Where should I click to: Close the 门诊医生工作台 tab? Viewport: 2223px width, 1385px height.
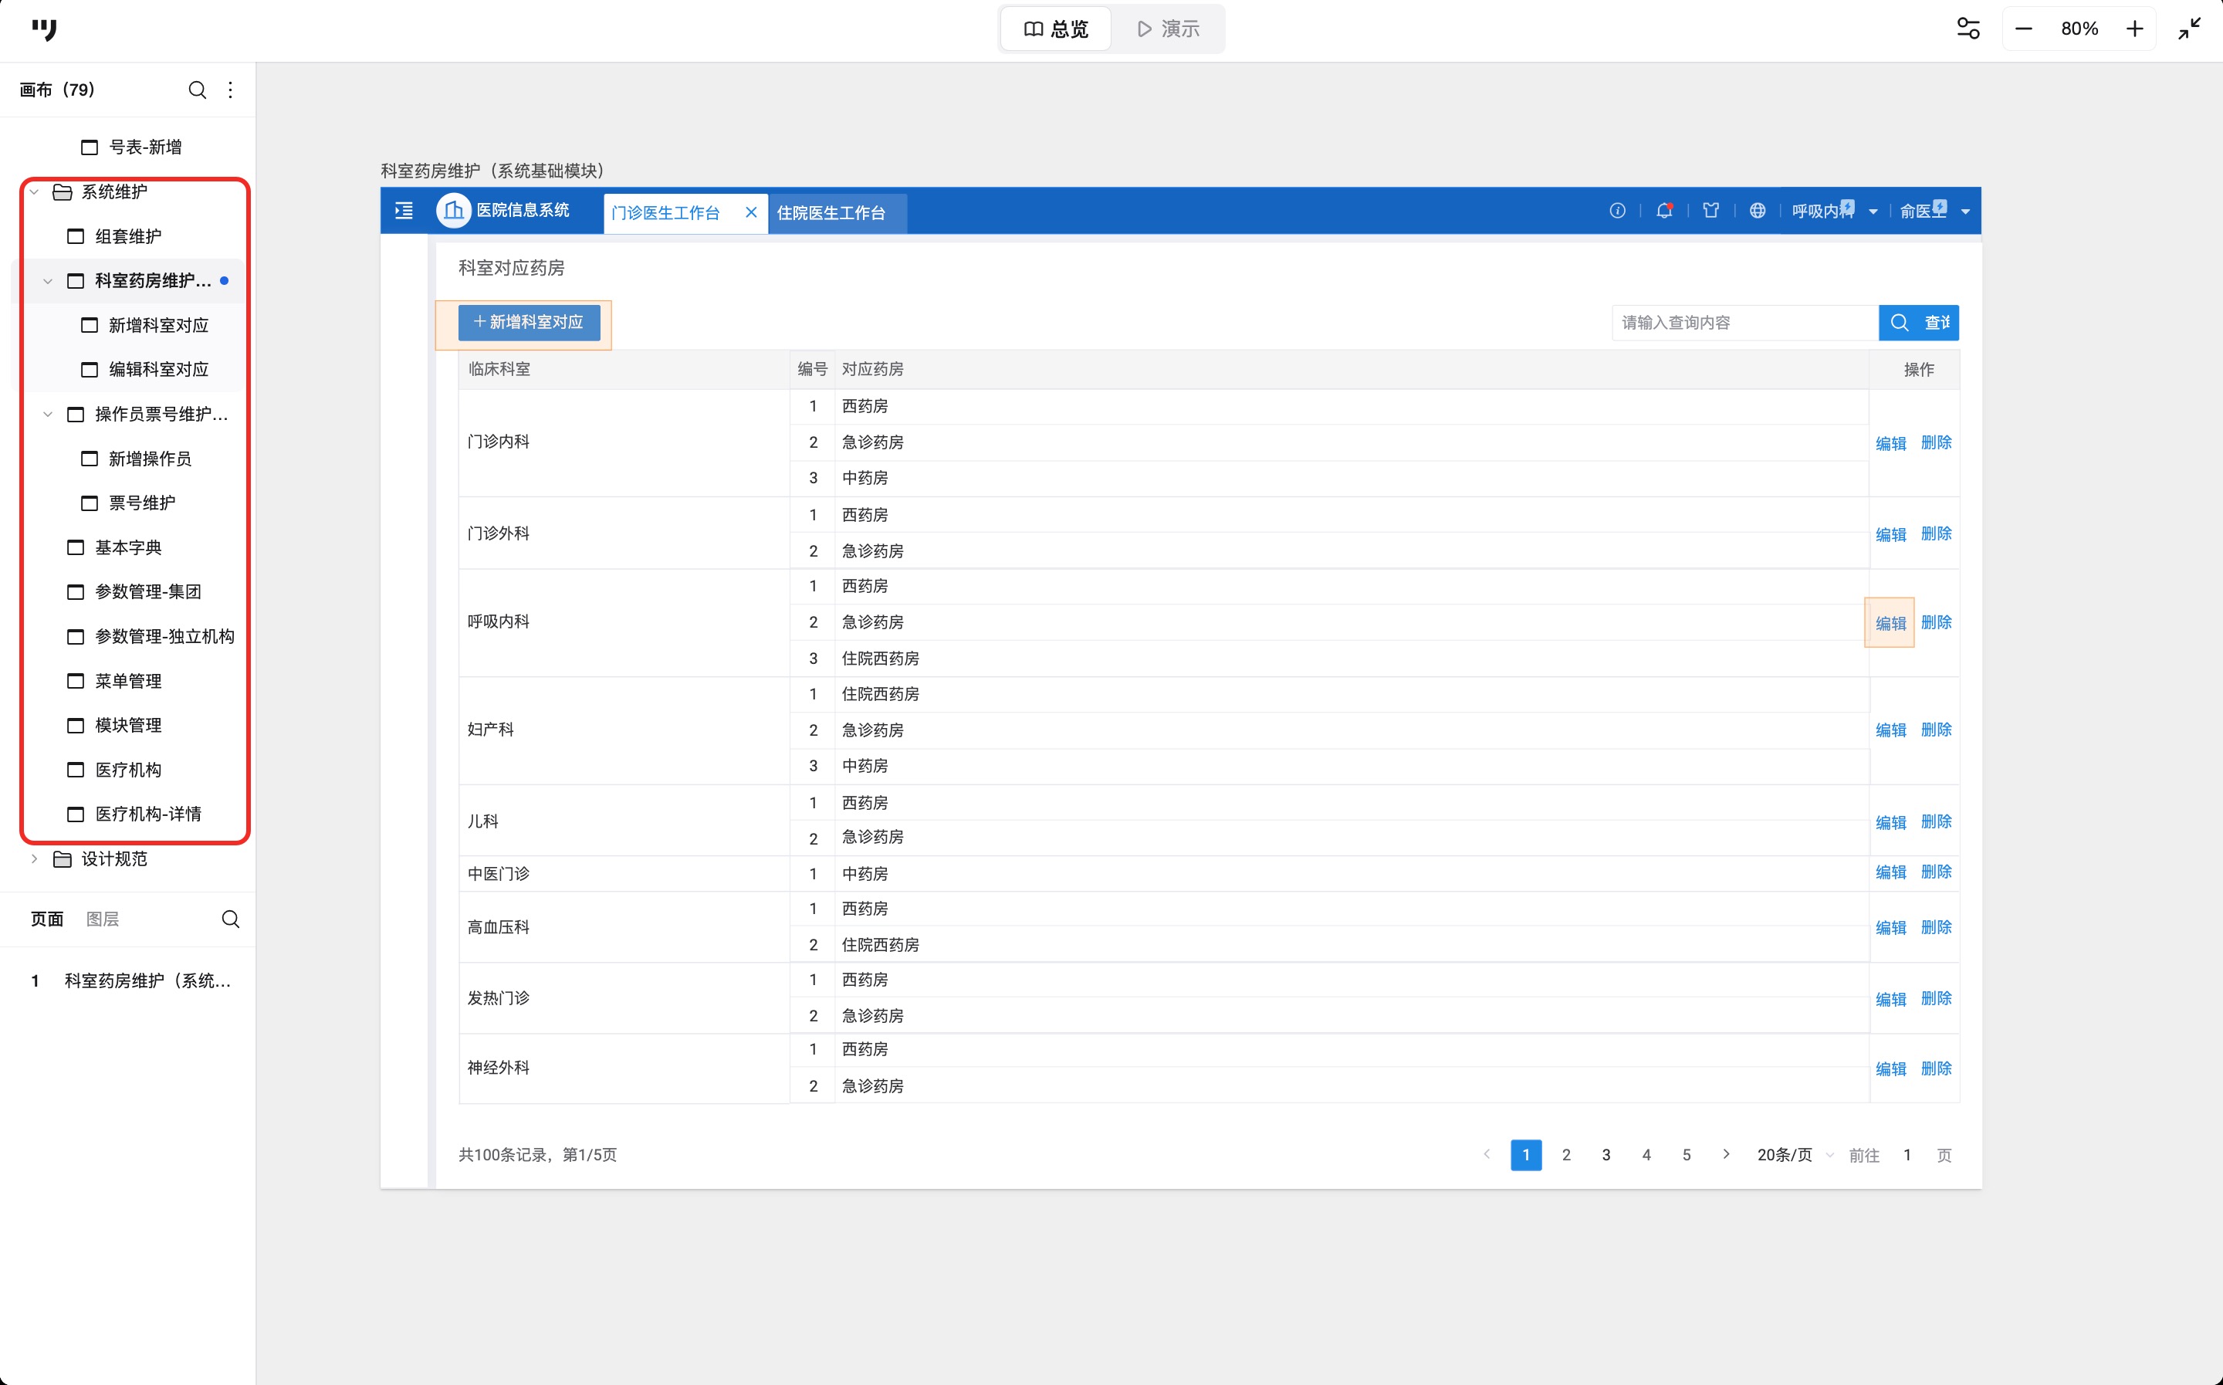pos(751,212)
